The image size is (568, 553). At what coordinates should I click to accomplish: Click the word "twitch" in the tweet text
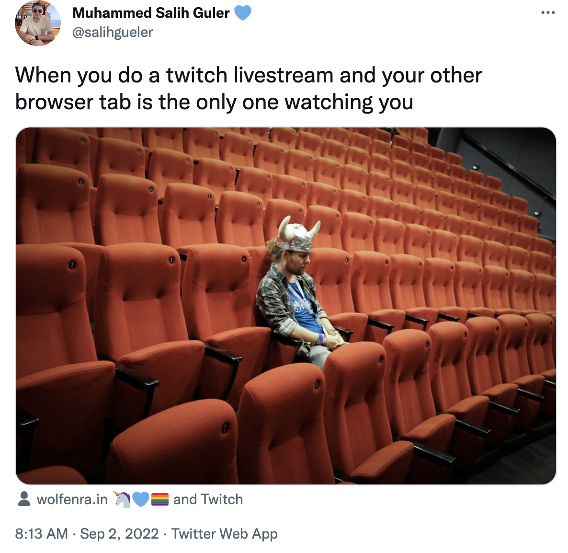point(197,75)
